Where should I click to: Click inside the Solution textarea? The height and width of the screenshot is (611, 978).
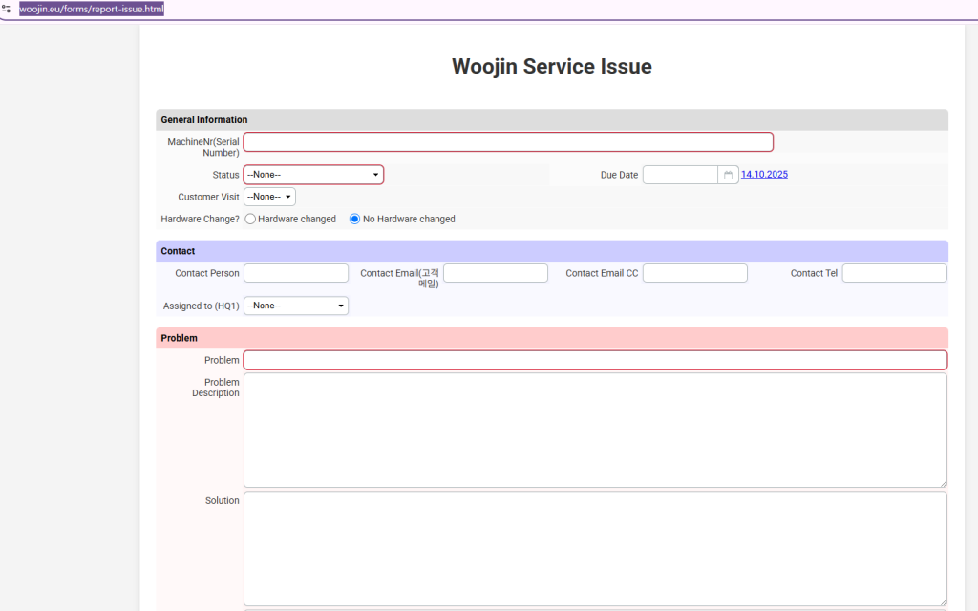[x=595, y=548]
